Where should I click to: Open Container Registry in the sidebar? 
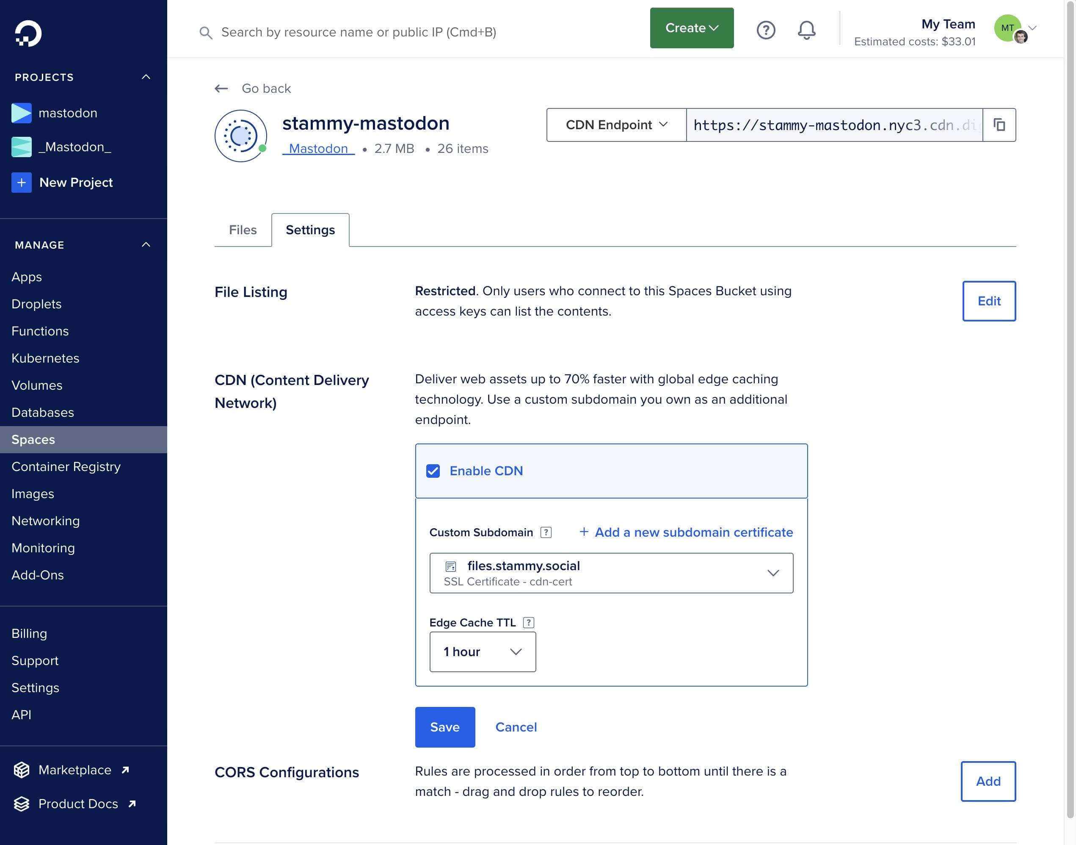click(66, 466)
